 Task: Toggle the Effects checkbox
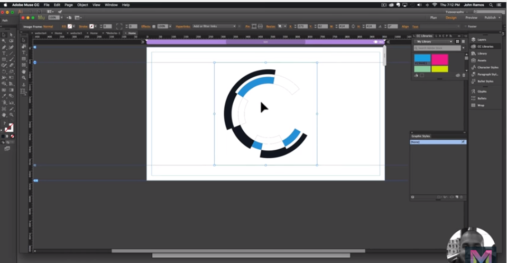click(x=154, y=26)
